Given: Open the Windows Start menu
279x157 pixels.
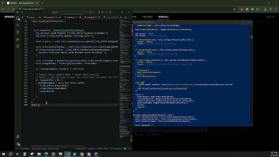Looking at the screenshot, I should 3,154.
